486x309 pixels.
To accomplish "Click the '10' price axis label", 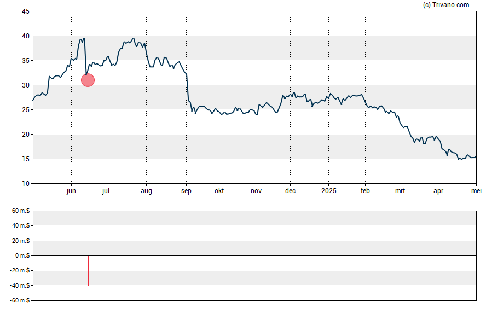I will point(26,184).
